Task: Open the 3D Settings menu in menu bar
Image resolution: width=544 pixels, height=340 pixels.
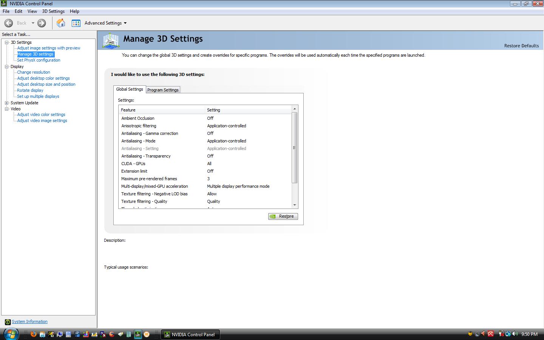Action: click(x=53, y=11)
